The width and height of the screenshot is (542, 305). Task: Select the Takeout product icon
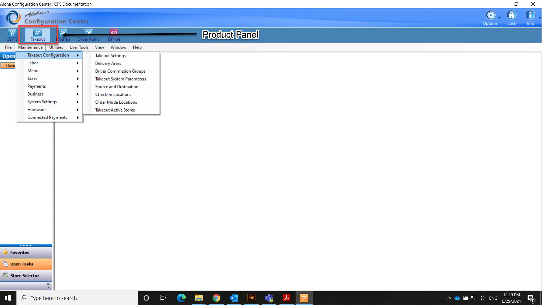(x=38, y=35)
